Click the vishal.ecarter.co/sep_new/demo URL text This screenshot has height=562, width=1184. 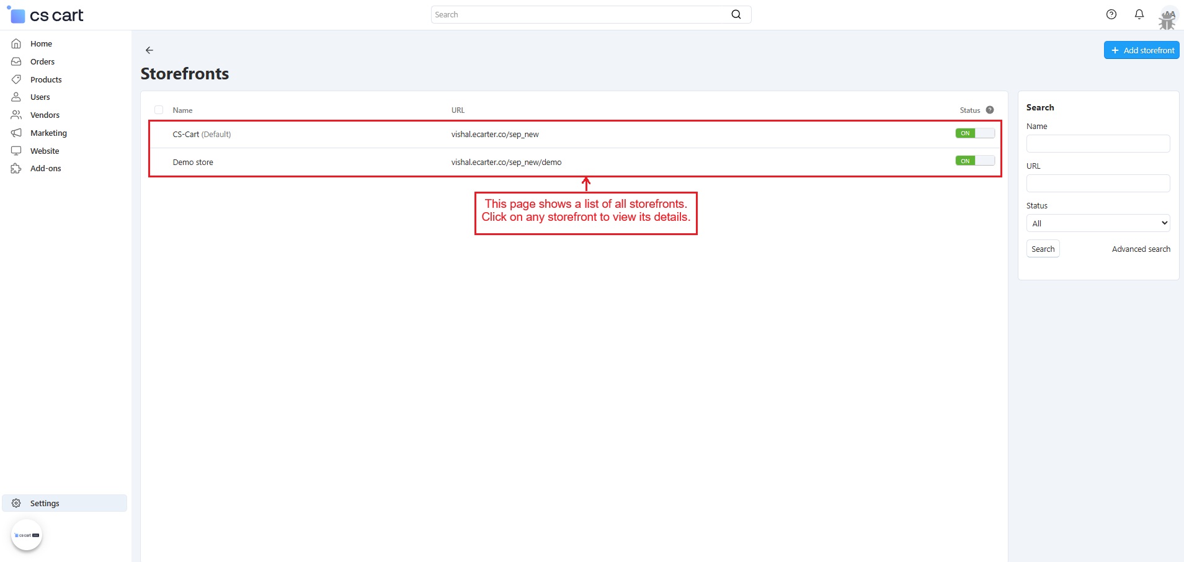point(506,162)
